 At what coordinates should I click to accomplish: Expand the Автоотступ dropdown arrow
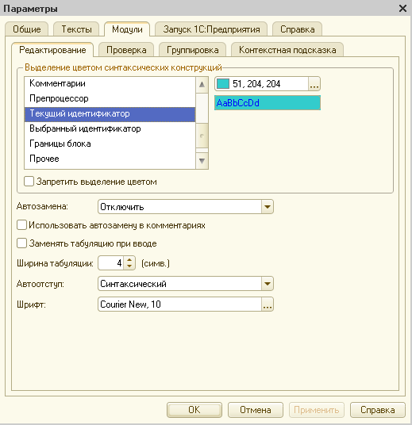pos(268,284)
